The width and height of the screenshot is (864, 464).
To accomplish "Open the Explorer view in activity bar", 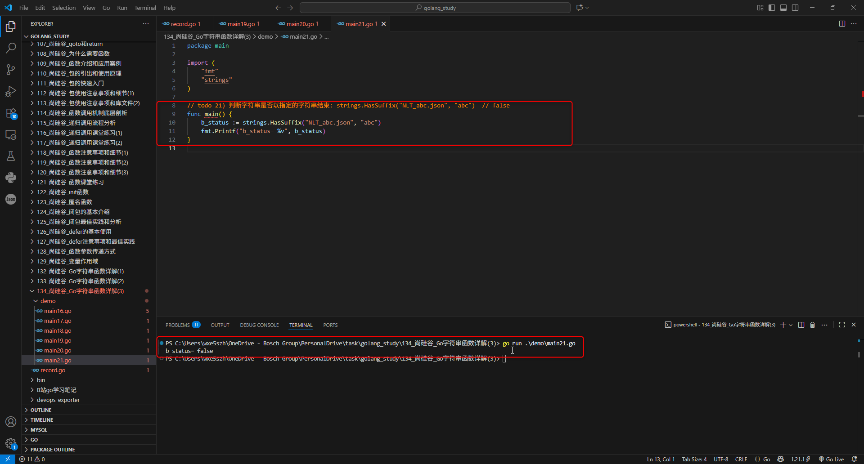I will click(x=11, y=27).
